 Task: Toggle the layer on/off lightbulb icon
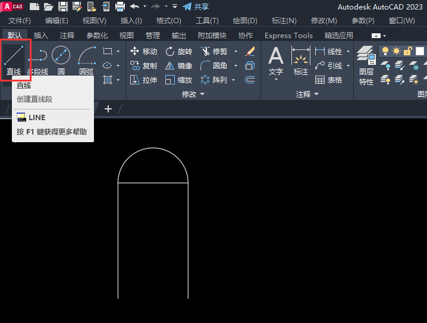tap(385, 51)
